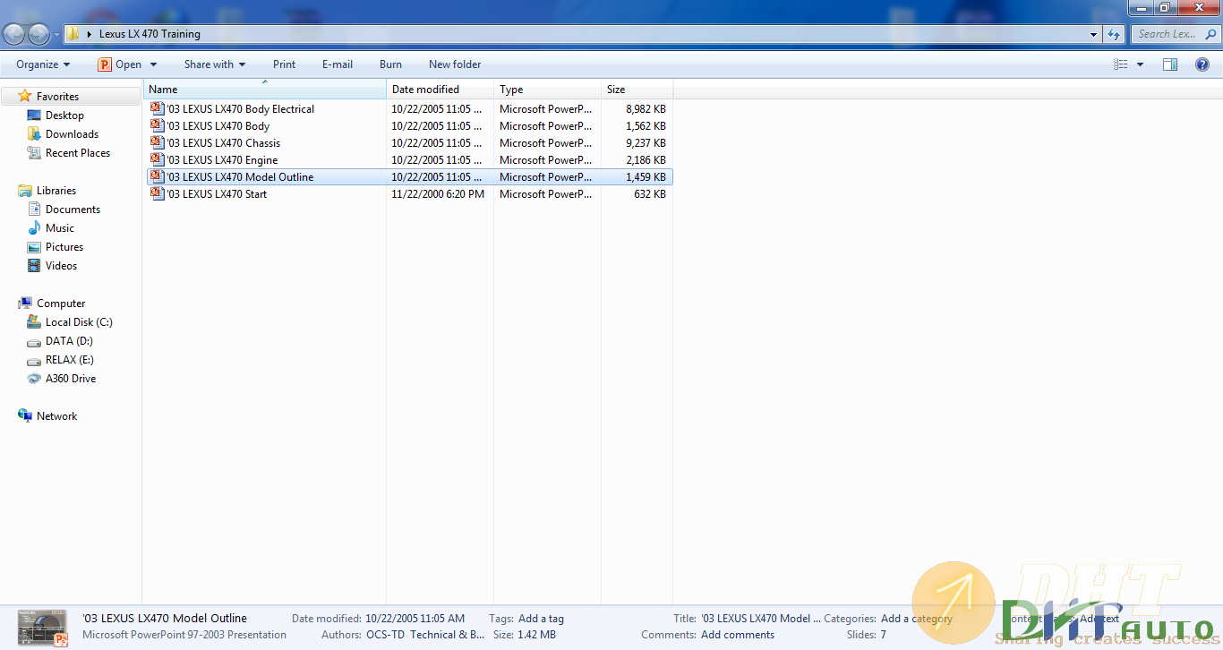Viewport: 1223px width, 650px height.
Task: Click the 9,237 KB size cell
Action: coord(646,143)
